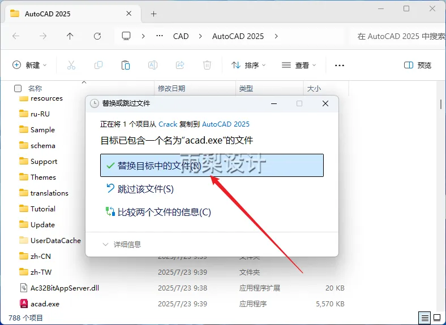Click the Support folder icon
The height and width of the screenshot is (325, 446).
(x=24, y=161)
